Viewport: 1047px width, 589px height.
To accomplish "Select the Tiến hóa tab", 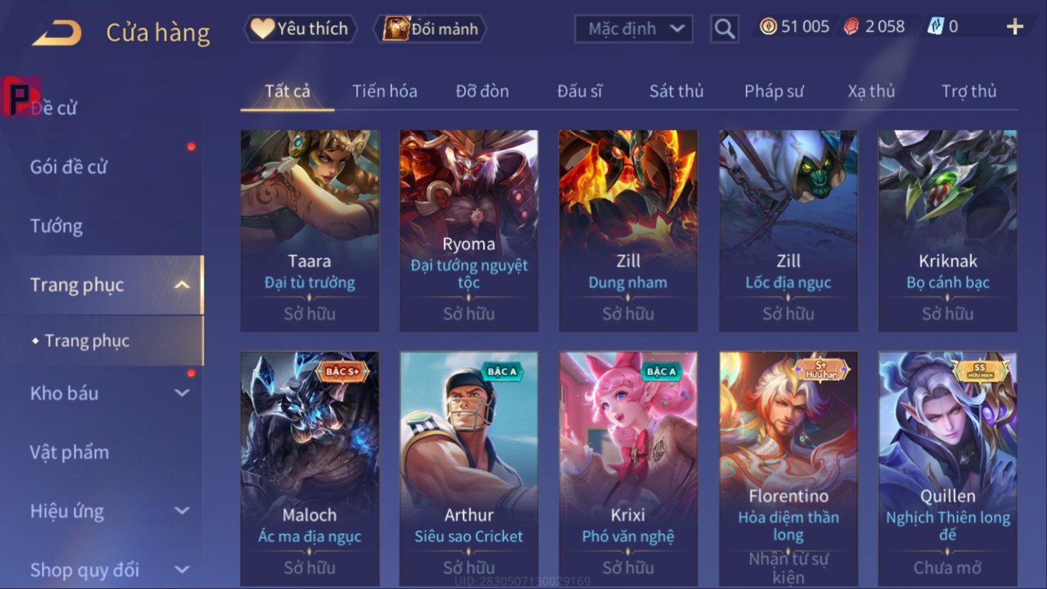I will (x=385, y=91).
